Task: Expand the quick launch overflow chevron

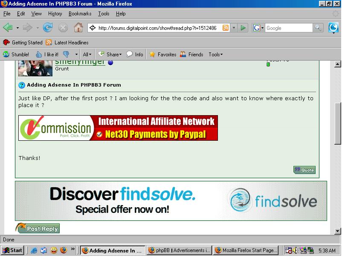Action: 73,249
